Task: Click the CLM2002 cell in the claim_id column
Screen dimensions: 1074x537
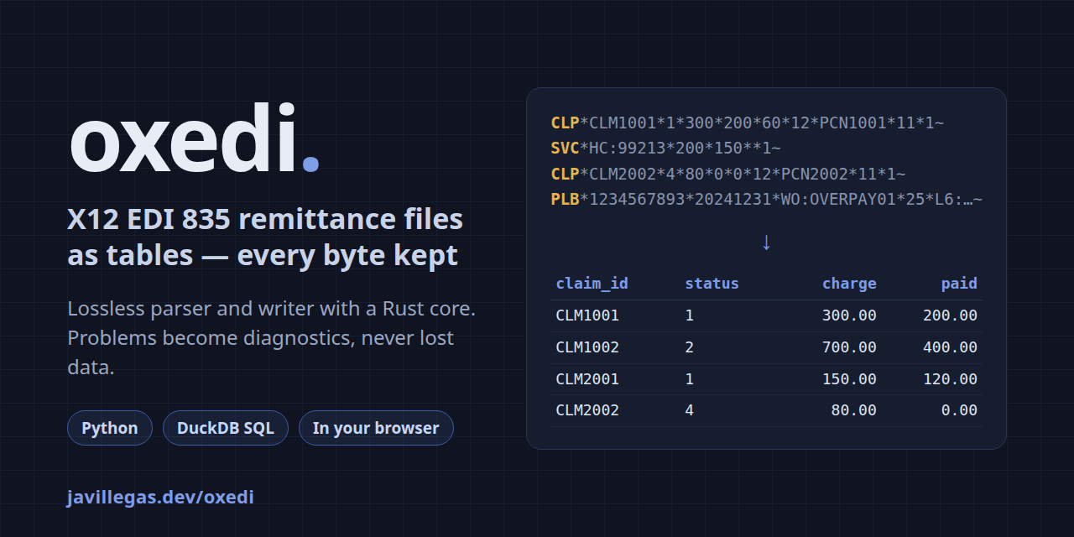Action: click(587, 410)
